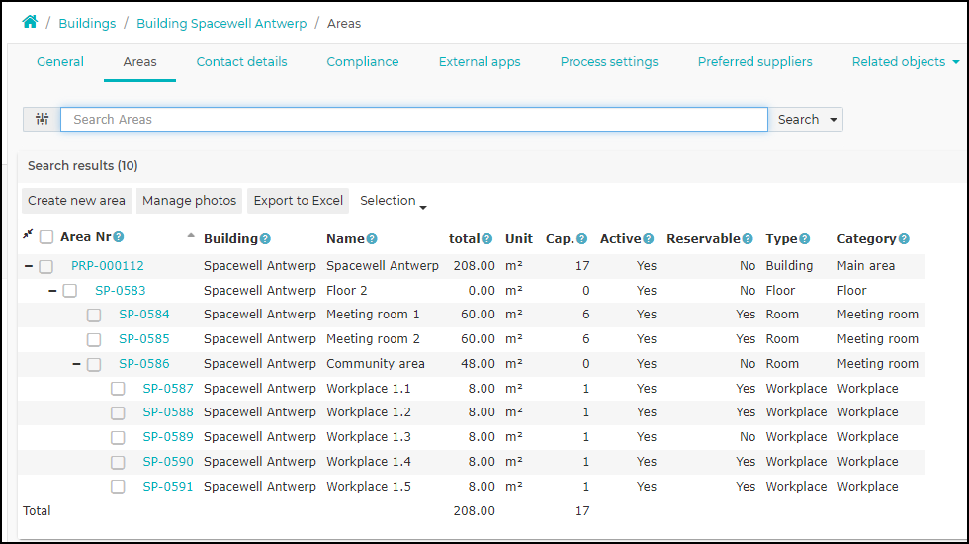The width and height of the screenshot is (969, 544).
Task: Click help icon beside Category header
Action: click(x=904, y=238)
